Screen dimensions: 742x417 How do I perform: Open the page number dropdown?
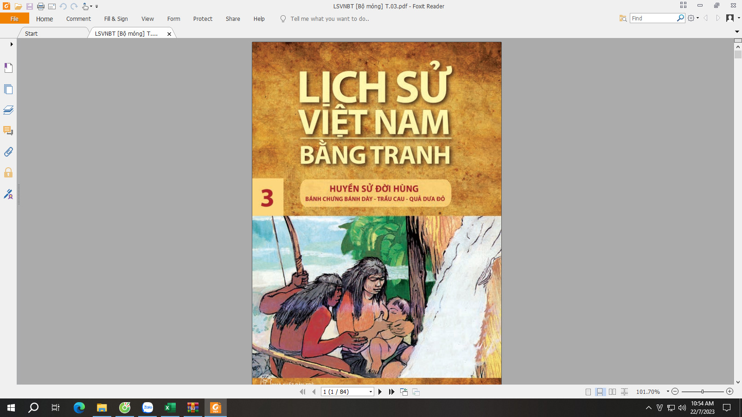pos(371,392)
